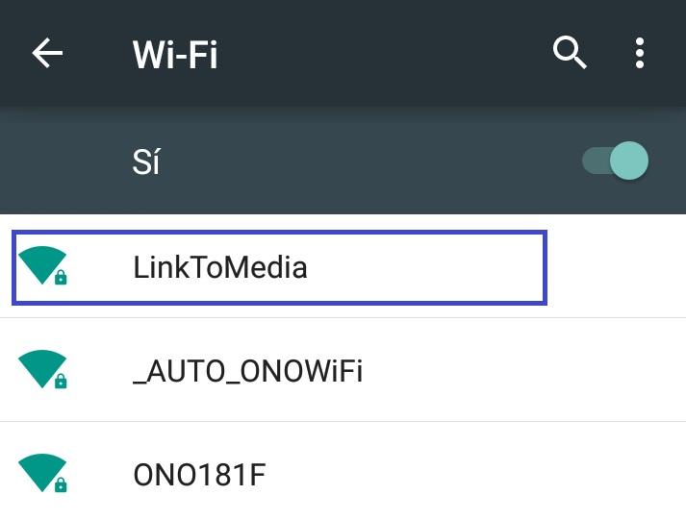
Task: Tap the back arrow
Action: pos(47,54)
